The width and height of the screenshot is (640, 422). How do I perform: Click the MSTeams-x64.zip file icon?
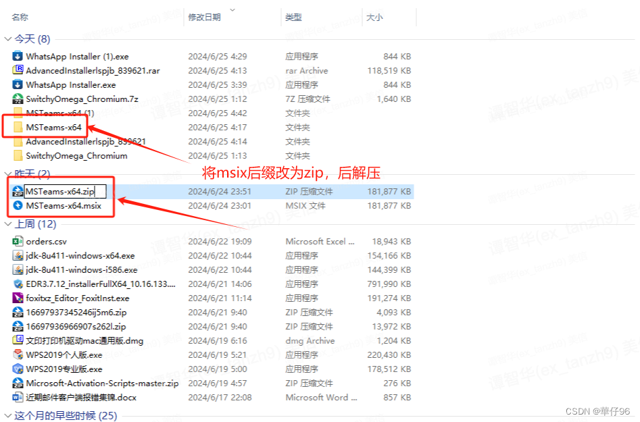[x=18, y=191]
